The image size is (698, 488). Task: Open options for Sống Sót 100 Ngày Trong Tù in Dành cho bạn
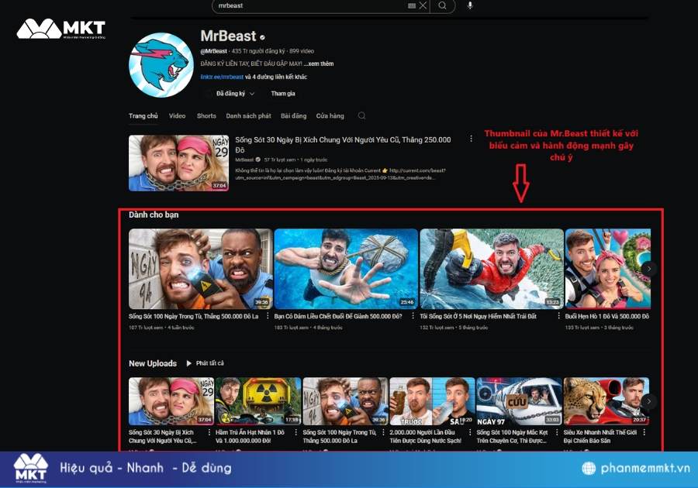point(268,316)
